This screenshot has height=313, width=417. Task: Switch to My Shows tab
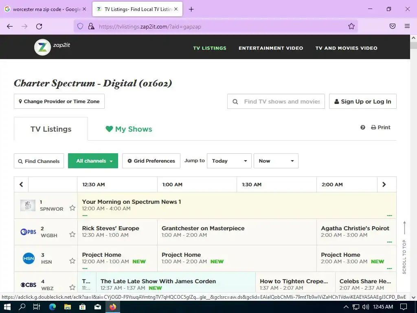[x=129, y=129]
